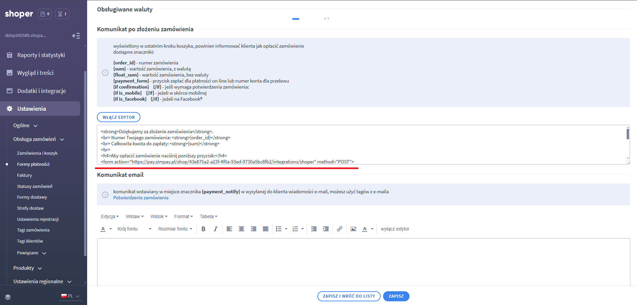The image size is (637, 305).
Task: Insert an image in the editor
Action: pyautogui.click(x=353, y=229)
